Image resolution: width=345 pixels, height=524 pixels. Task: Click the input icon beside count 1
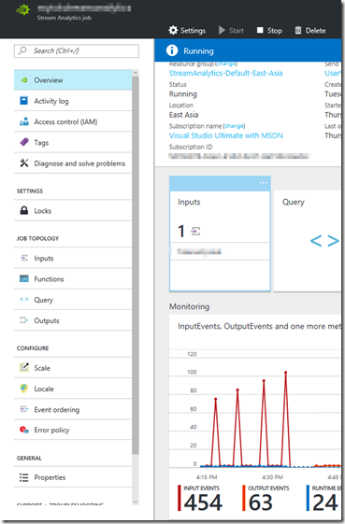pos(195,231)
